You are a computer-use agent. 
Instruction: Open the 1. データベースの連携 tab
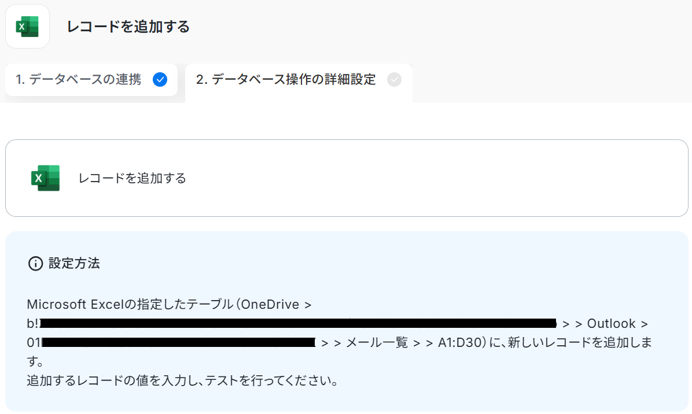click(91, 80)
